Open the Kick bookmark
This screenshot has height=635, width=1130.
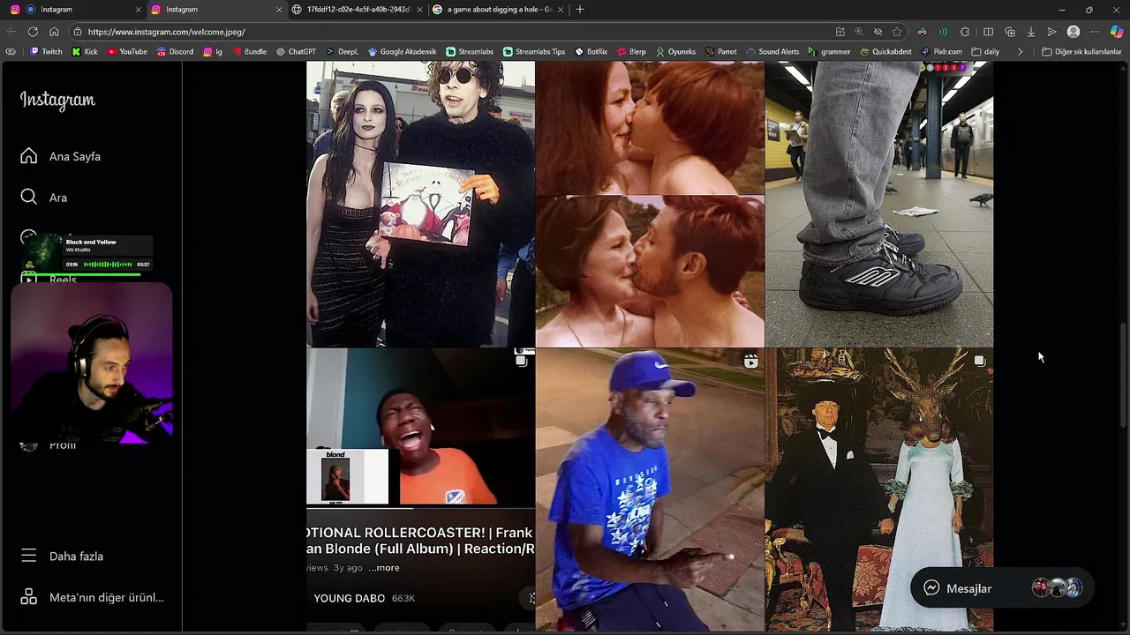(85, 52)
